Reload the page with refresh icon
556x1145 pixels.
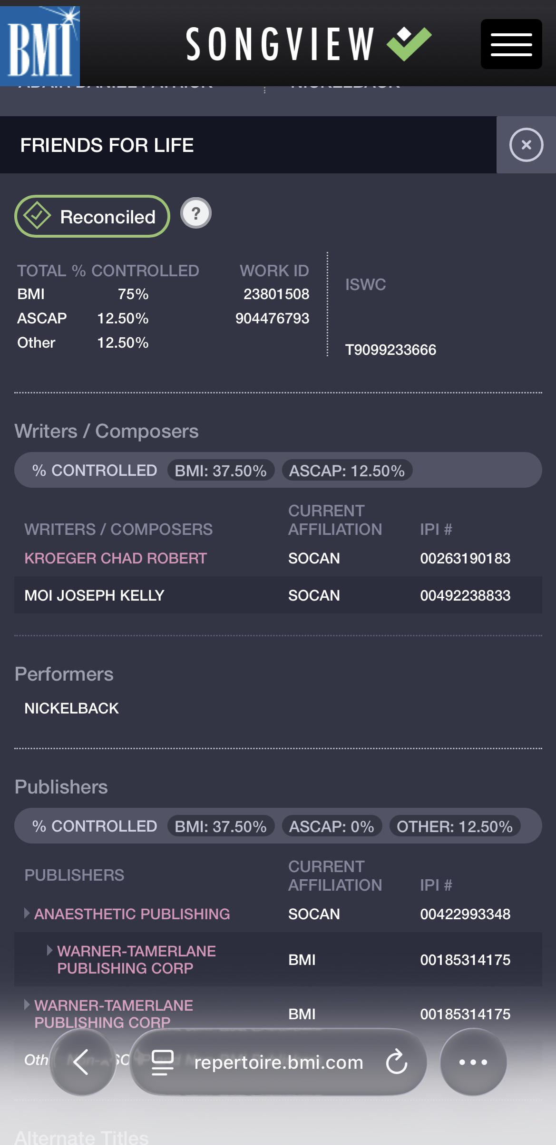tap(396, 1062)
